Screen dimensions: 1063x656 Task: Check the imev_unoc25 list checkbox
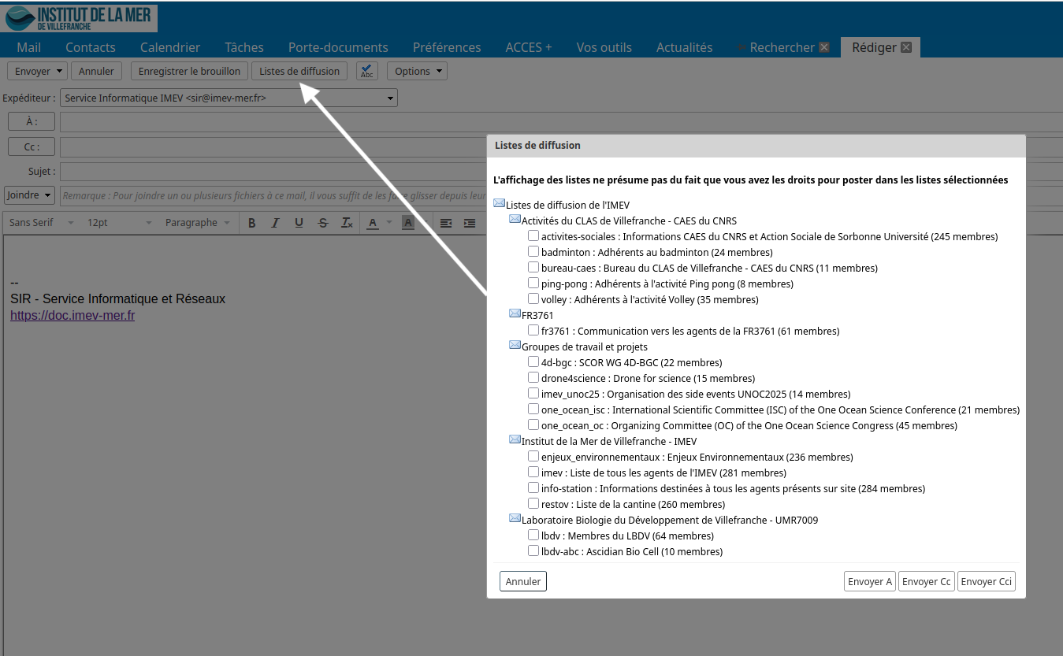pos(533,393)
